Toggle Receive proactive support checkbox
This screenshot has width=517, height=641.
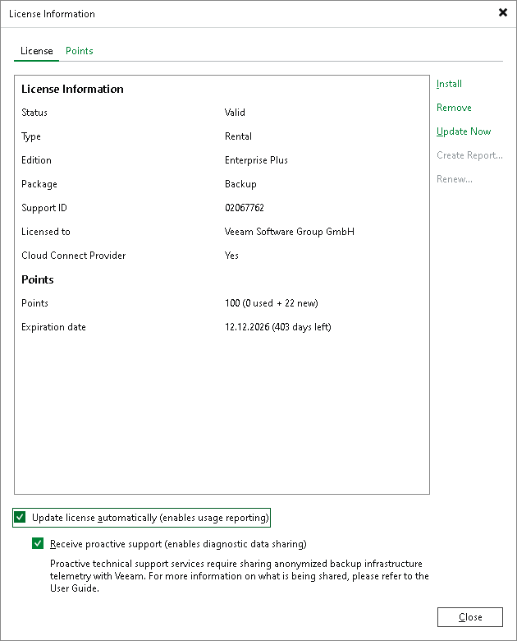[38, 543]
